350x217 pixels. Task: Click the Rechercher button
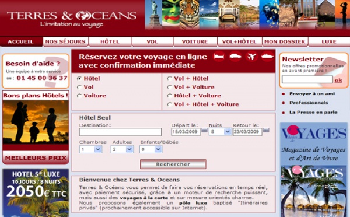point(173,164)
